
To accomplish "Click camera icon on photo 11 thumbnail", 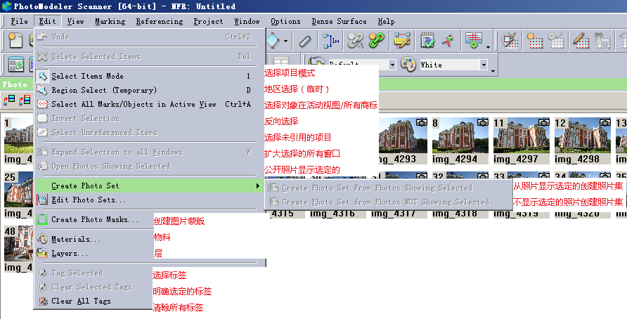I will point(544,122).
